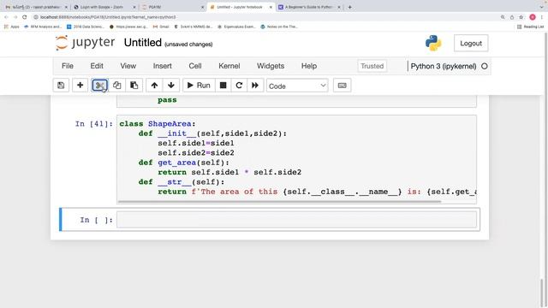Click the kernel idle circle indicator

[485, 66]
